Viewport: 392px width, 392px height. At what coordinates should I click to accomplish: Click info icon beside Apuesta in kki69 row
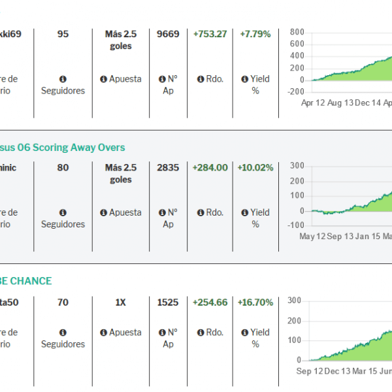[103, 79]
